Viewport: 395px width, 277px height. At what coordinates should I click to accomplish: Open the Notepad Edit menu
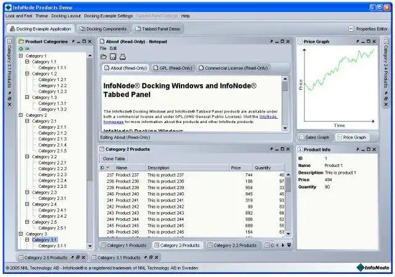click(x=113, y=48)
